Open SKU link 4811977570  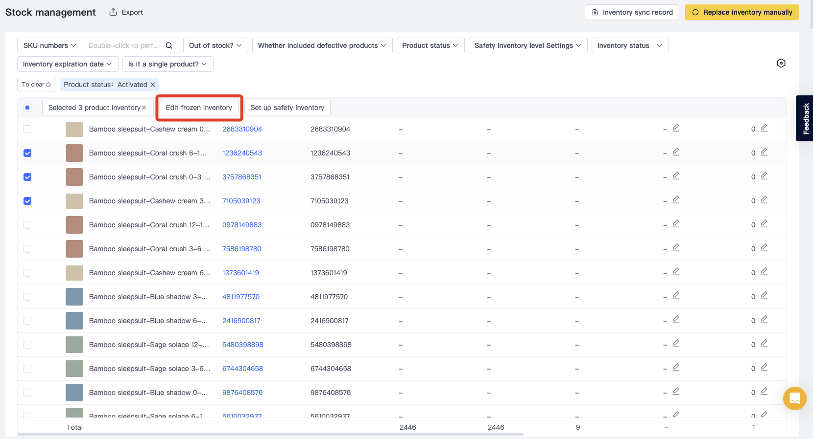pyautogui.click(x=241, y=297)
